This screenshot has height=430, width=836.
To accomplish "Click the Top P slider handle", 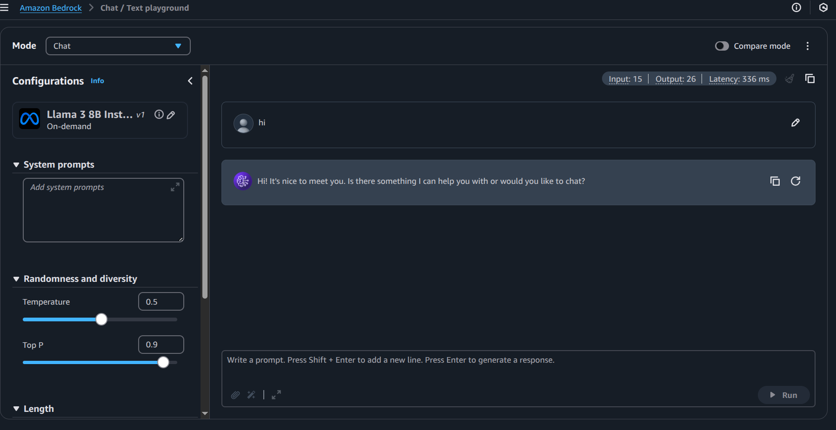I will pyautogui.click(x=163, y=363).
